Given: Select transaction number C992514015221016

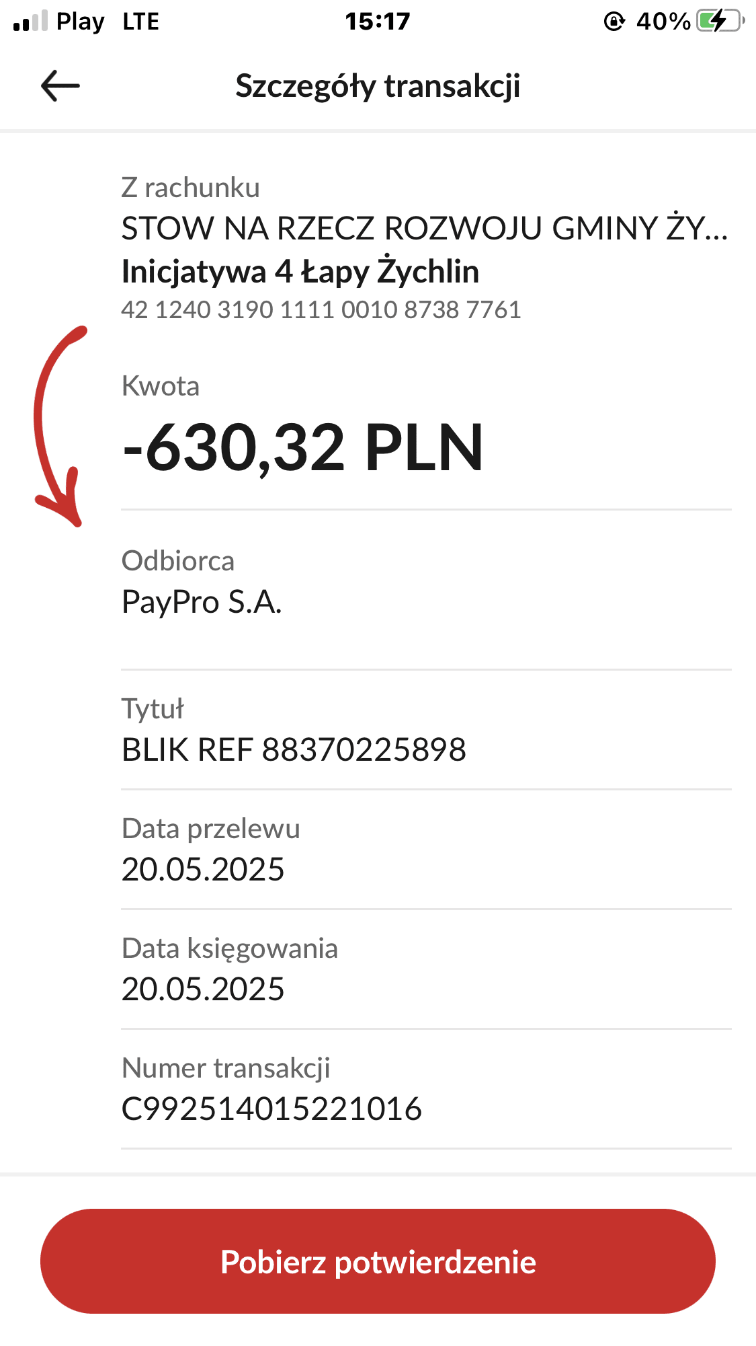Looking at the screenshot, I should click(x=271, y=1109).
